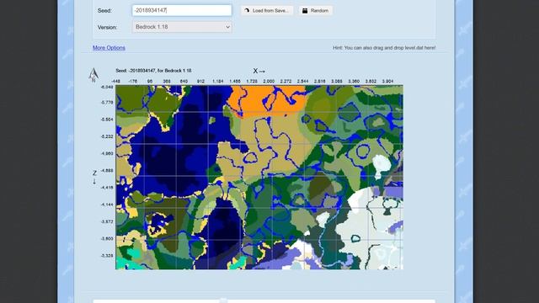
Task: Open the Version dropdown (Bedrock 1.18)
Action: [182, 27]
